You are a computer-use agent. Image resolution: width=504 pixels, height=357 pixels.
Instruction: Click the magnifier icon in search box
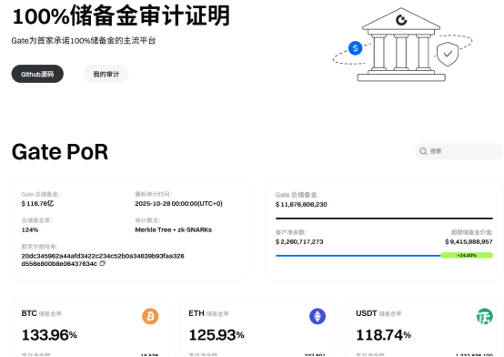[x=423, y=151]
